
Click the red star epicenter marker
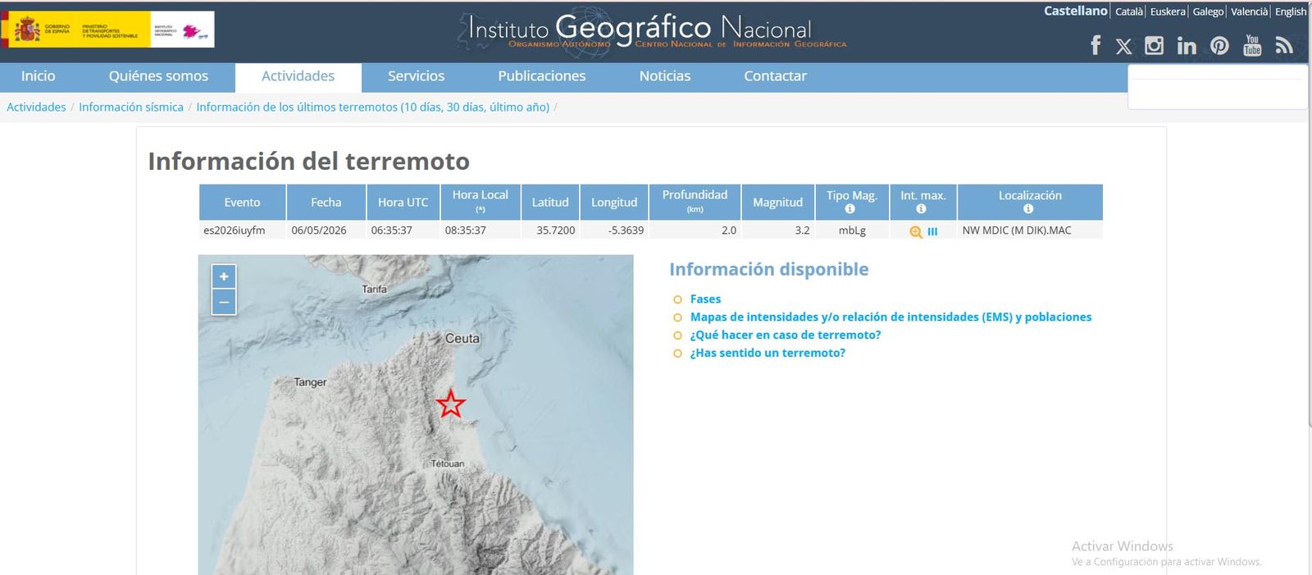[x=450, y=404]
